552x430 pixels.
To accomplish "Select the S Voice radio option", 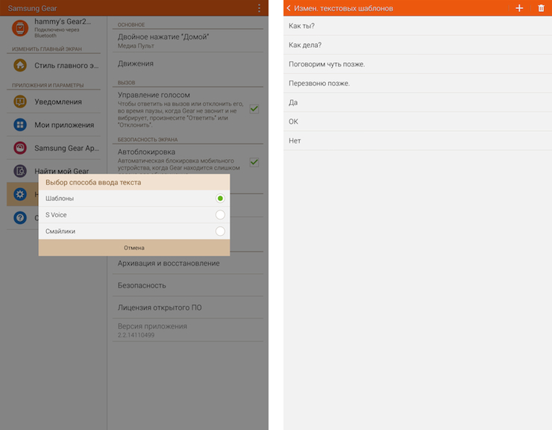I will 220,215.
